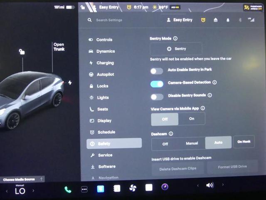Tap the yellow alarm clock icon in settings header
Image resolution: width=266 pixels, height=200 pixels.
coord(203,20)
